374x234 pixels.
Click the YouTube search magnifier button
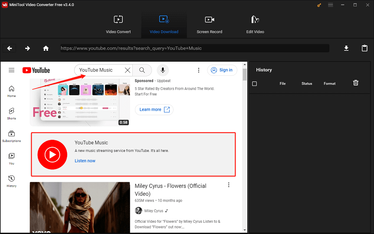coord(142,70)
